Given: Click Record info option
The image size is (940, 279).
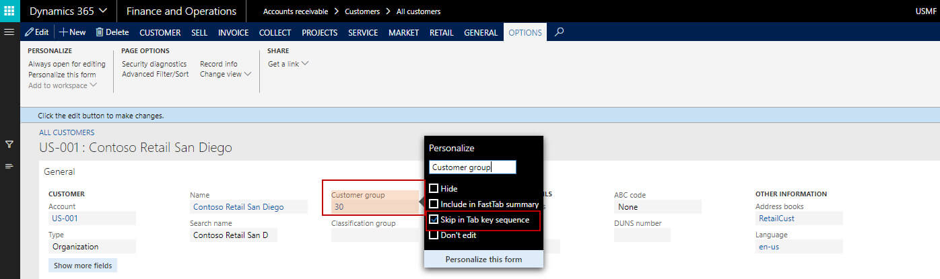Looking at the screenshot, I should point(219,64).
